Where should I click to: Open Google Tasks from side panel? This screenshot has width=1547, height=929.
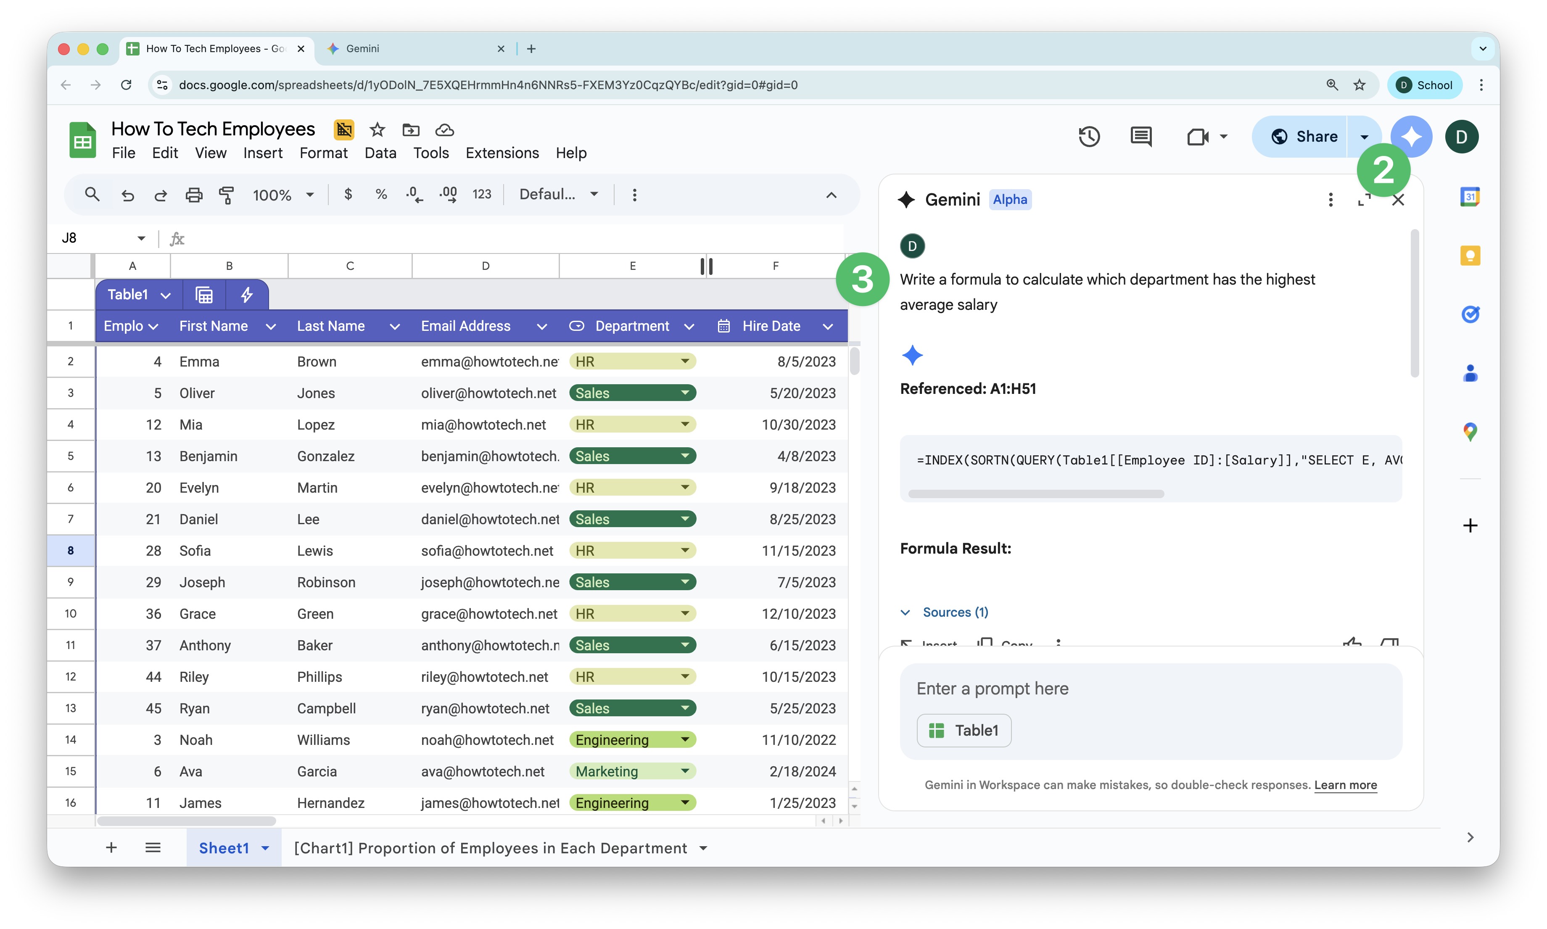(x=1469, y=314)
